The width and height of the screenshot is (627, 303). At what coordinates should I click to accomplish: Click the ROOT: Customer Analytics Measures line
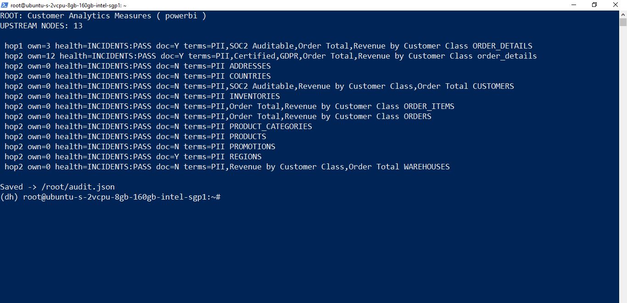coord(103,16)
